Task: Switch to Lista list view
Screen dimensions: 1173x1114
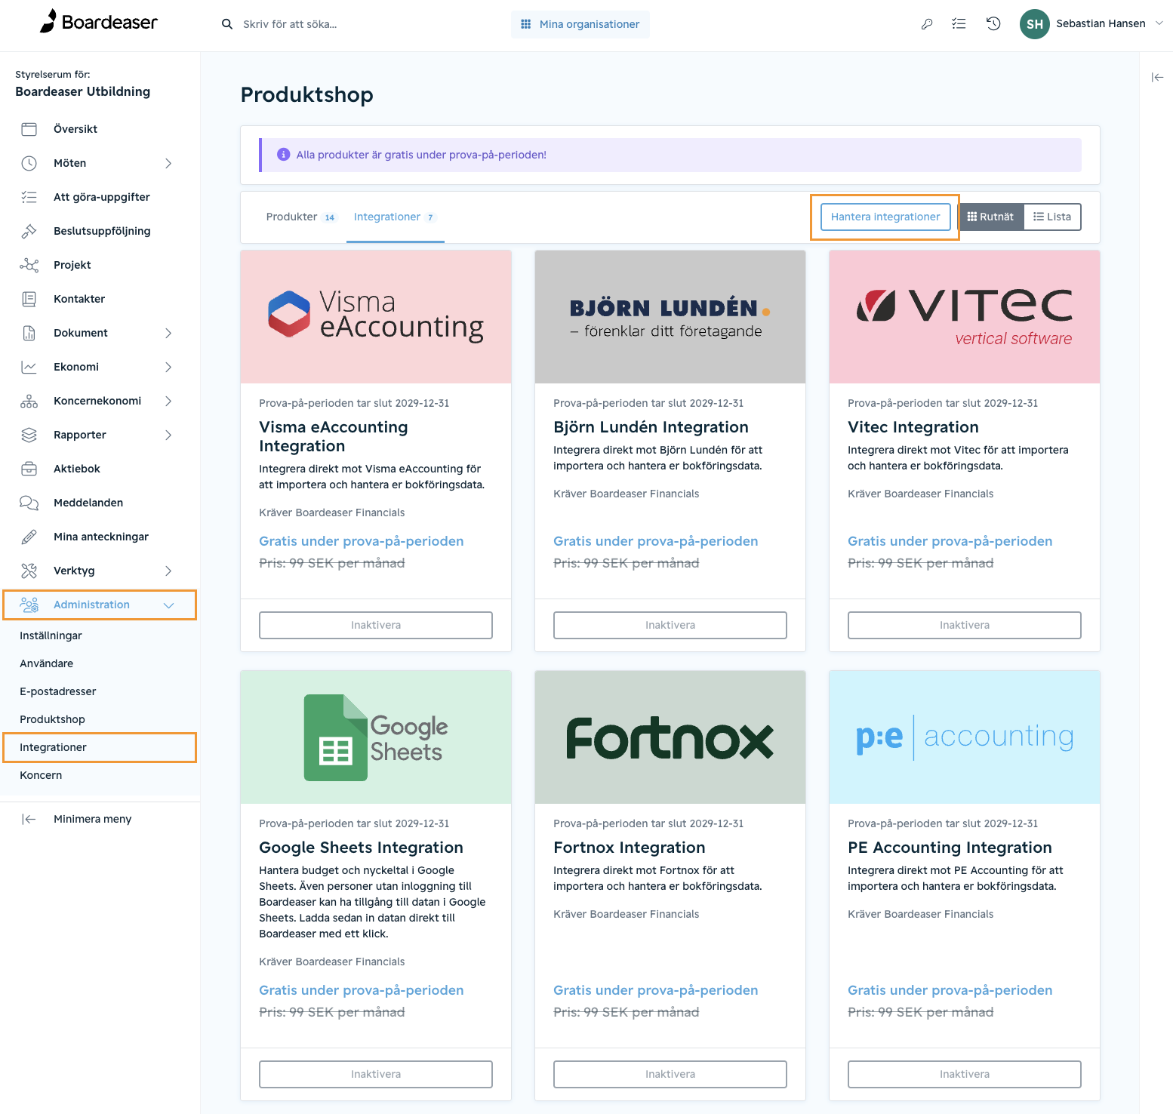Action: tap(1052, 217)
